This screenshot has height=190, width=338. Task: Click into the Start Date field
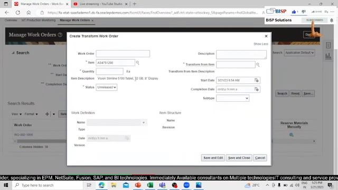pyautogui.click(x=235, y=80)
